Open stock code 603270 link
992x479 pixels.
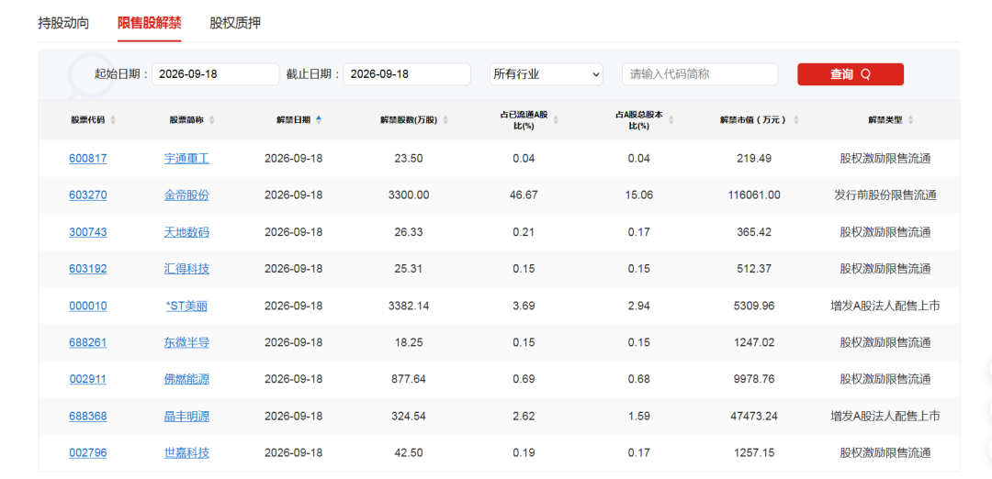[x=88, y=195]
